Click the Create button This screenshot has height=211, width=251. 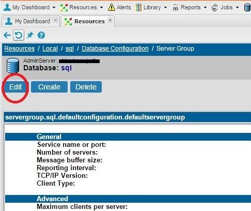(49, 87)
